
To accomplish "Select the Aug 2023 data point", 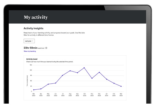I will 70,71.
